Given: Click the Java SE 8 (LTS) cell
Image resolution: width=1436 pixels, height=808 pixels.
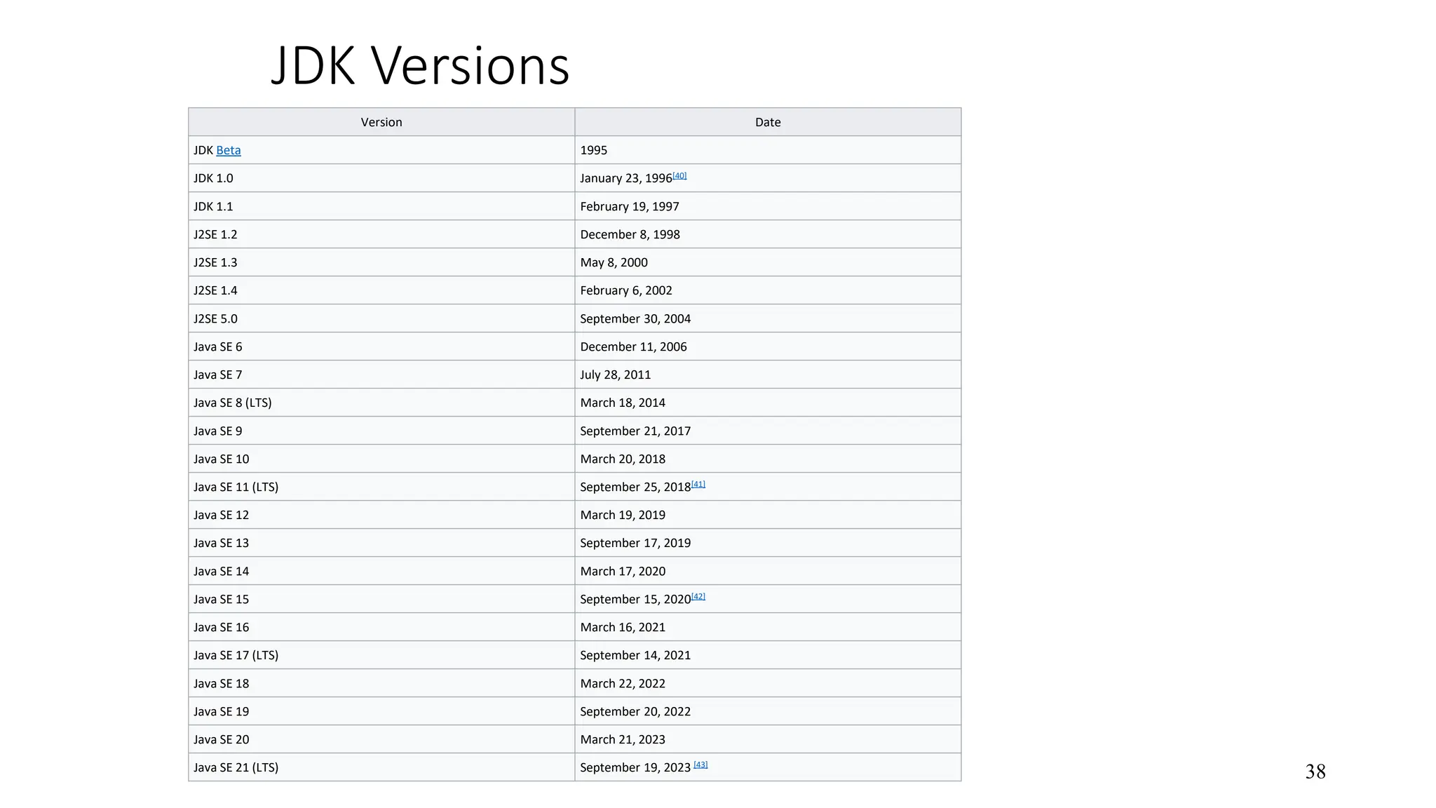Looking at the screenshot, I should pos(381,403).
